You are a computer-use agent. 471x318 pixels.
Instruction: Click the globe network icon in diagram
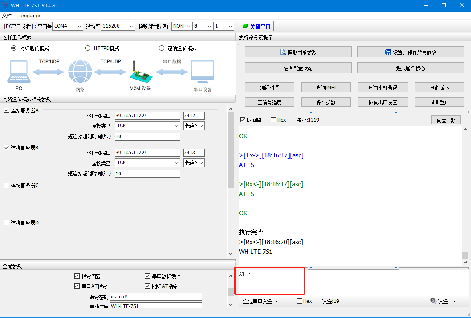[x=80, y=72]
